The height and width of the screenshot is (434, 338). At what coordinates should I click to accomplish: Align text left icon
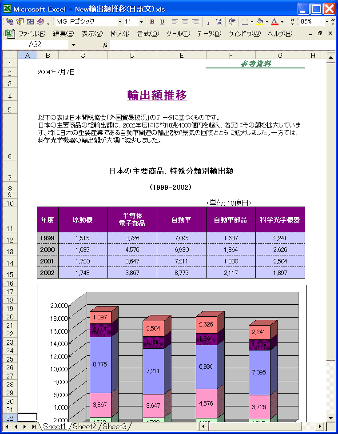[175, 22]
